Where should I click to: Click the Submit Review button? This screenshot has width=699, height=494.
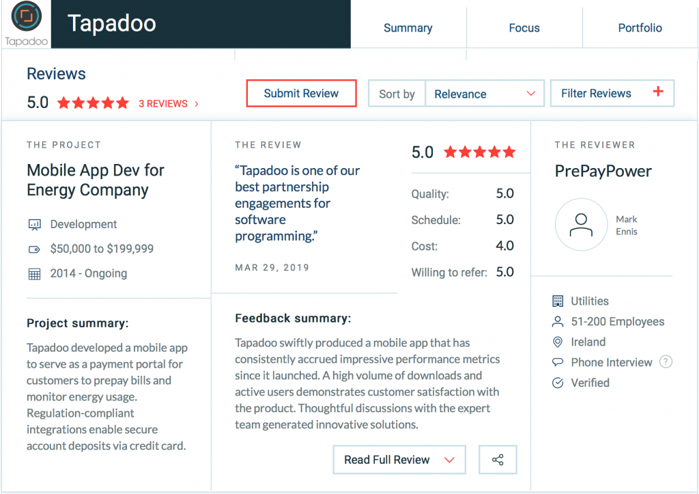301,93
